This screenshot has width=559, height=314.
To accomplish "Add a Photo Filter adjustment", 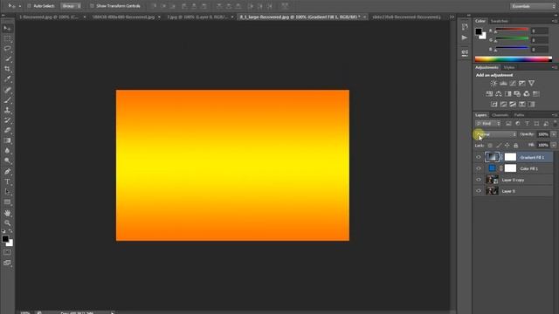I will tap(517, 93).
